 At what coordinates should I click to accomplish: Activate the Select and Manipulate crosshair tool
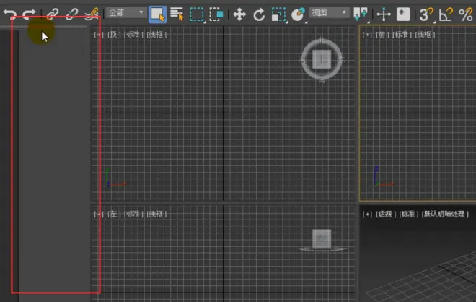click(384, 14)
